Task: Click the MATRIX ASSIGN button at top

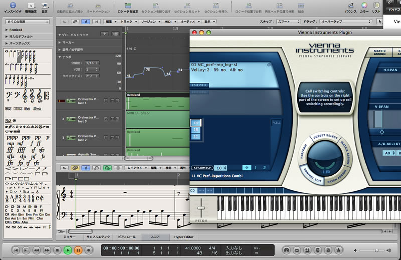Action: tap(379, 52)
